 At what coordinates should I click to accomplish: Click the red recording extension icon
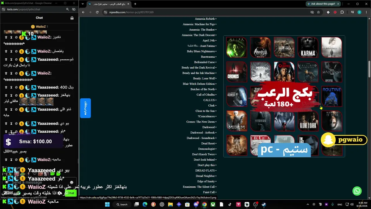click(x=335, y=12)
